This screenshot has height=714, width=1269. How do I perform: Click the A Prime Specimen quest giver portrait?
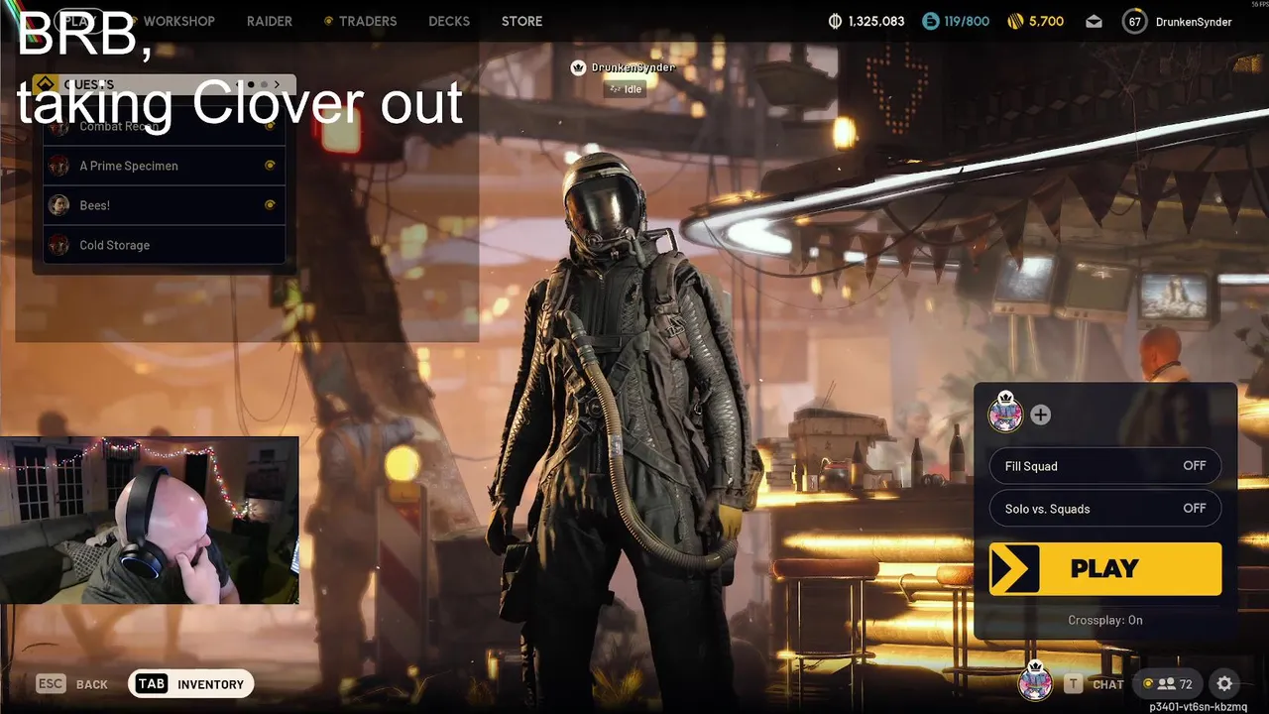pos(59,166)
